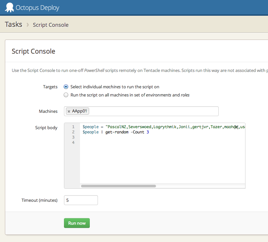
Task: Click the breadcrumb arrow after Tasks
Action: [x=28, y=25]
